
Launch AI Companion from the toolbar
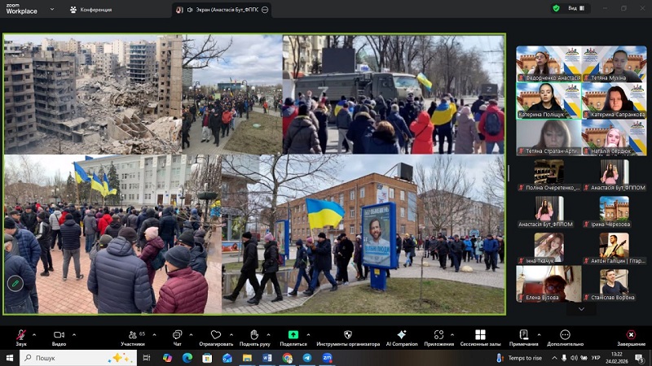click(401, 335)
